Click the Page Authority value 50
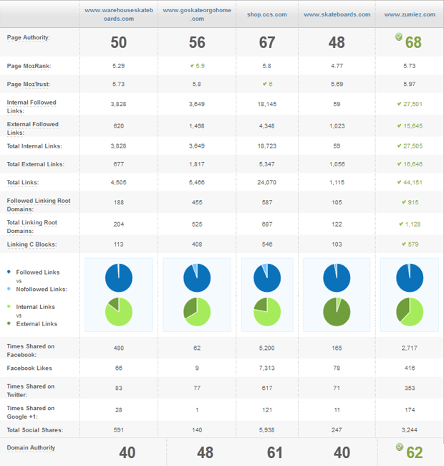This screenshot has width=444, height=466. (119, 42)
